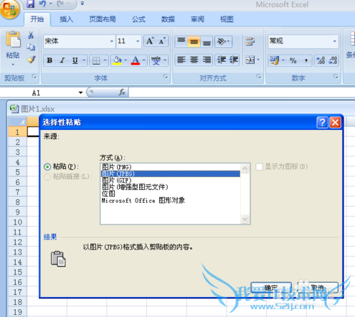Click scroll down arrow in format list
Viewport: 355px width, 317px height.
click(245, 219)
